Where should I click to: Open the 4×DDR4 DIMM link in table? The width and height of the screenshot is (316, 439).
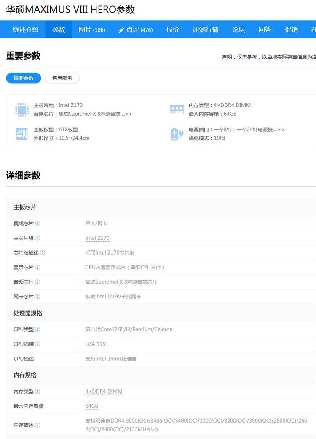click(x=104, y=391)
